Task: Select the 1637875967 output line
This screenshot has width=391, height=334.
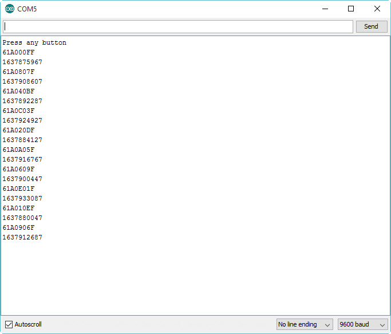Action: 22,62
